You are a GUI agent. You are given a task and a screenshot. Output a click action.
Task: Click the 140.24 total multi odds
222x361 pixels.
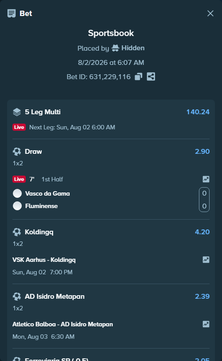[x=198, y=112]
